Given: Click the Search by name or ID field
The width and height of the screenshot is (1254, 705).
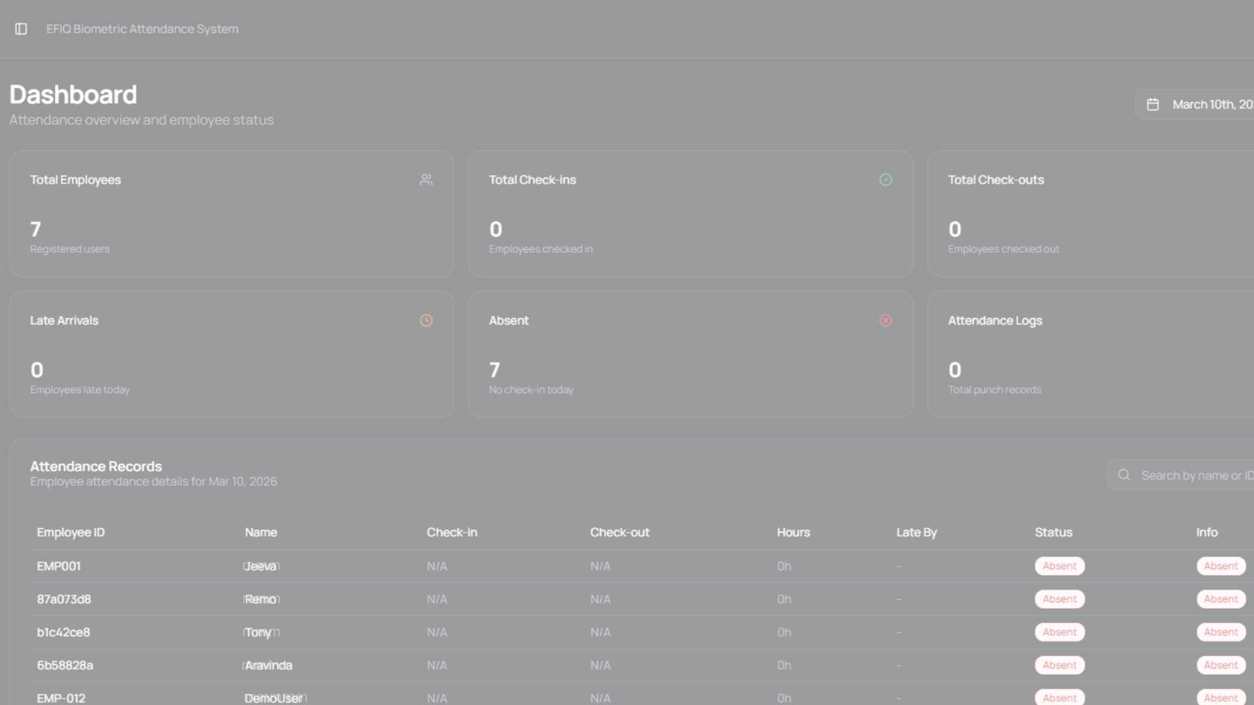Looking at the screenshot, I should click(1195, 475).
